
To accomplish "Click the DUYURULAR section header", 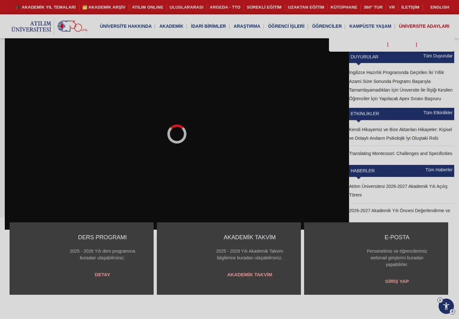I will pos(365,57).
